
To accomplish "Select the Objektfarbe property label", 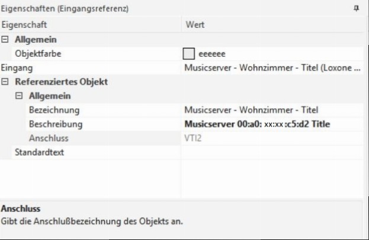I will pos(38,54).
